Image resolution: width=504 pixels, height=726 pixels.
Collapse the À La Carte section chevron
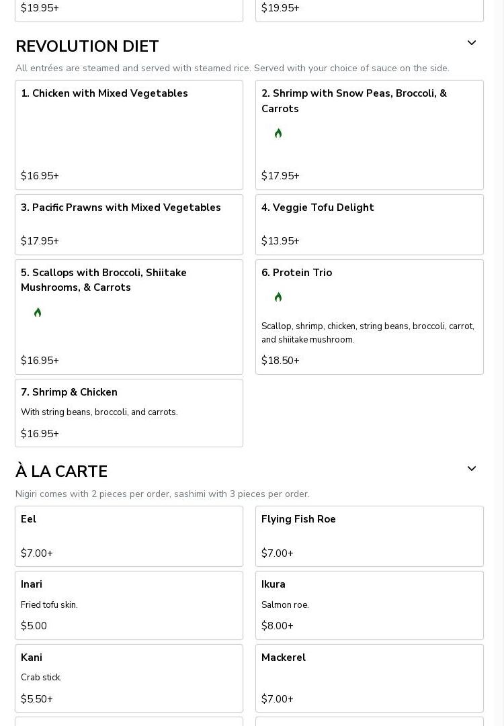pyautogui.click(x=472, y=469)
